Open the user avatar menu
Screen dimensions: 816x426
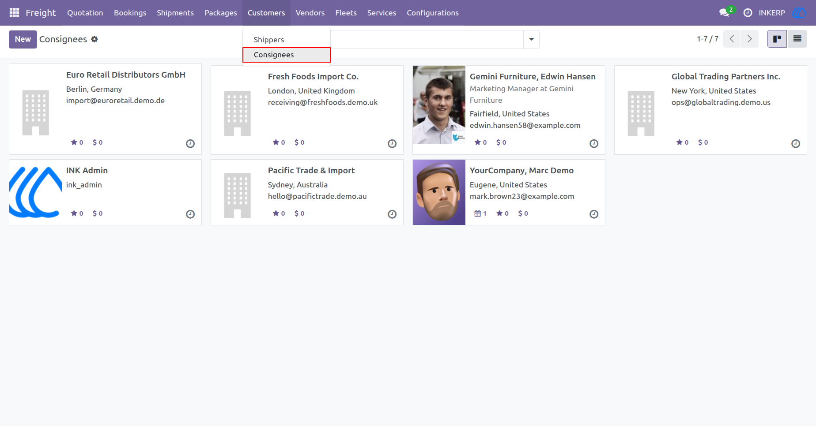[799, 13]
